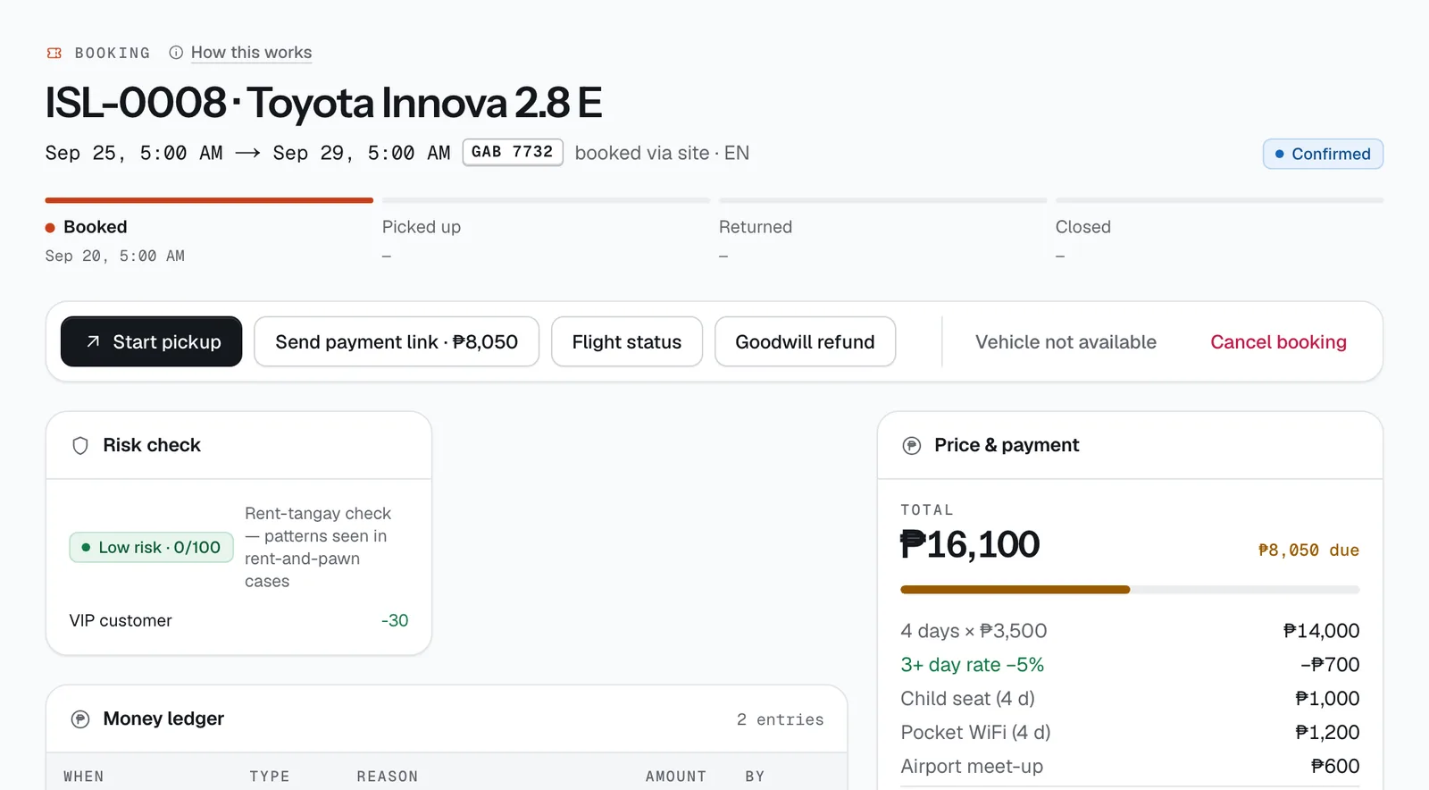Click the Sep 20, 5:00 AM booked timestamp
Viewport: 1429px width, 790px height.
click(x=115, y=256)
